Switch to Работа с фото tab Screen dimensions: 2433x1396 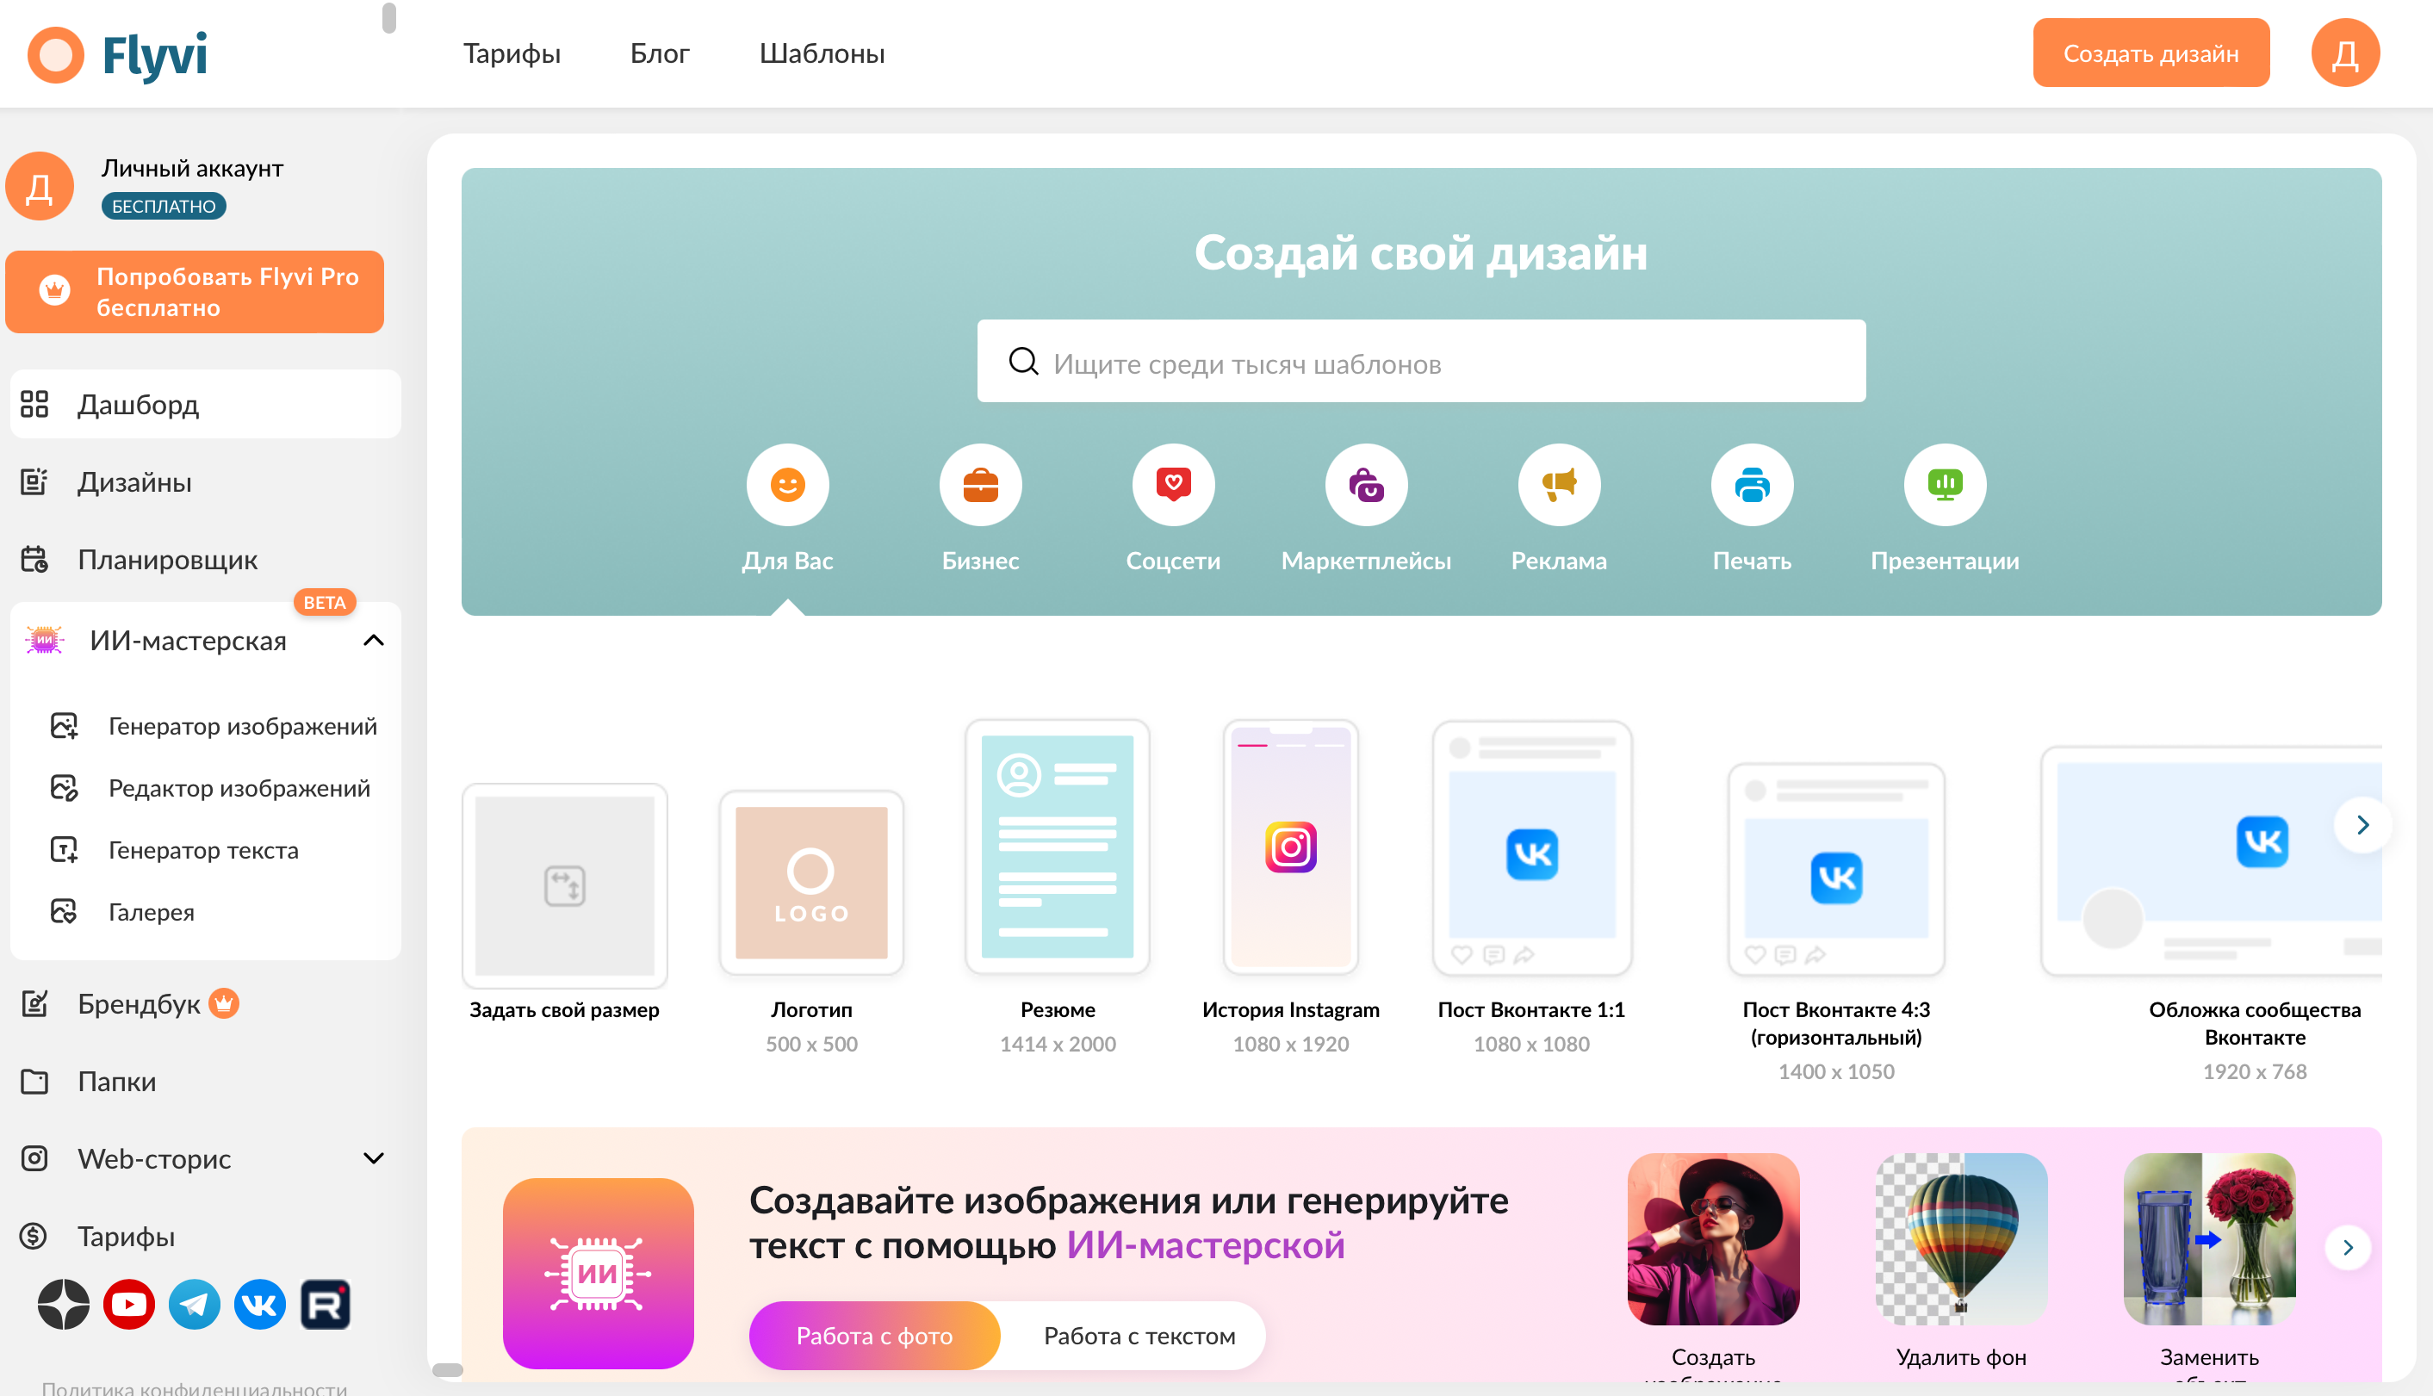point(874,1336)
